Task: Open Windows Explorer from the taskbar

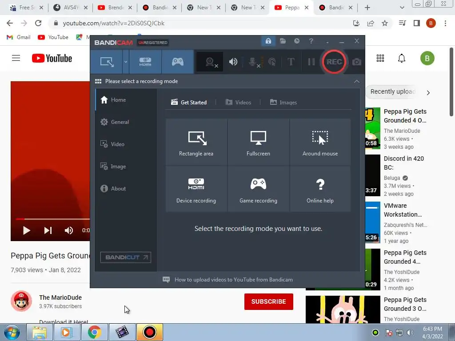Action: tap(40, 332)
